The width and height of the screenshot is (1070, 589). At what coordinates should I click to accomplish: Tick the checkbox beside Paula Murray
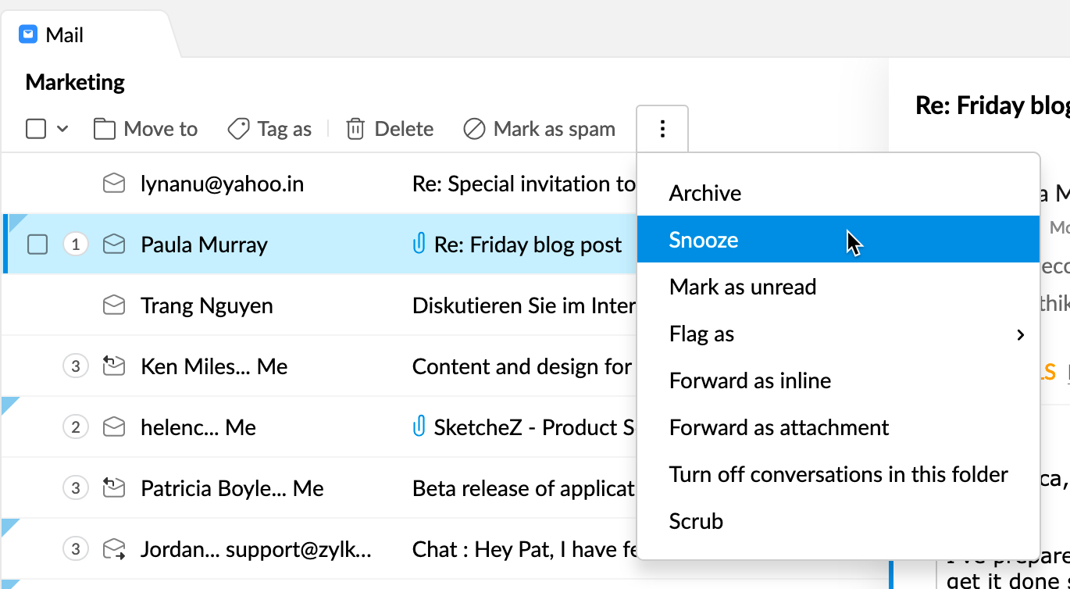tap(37, 245)
